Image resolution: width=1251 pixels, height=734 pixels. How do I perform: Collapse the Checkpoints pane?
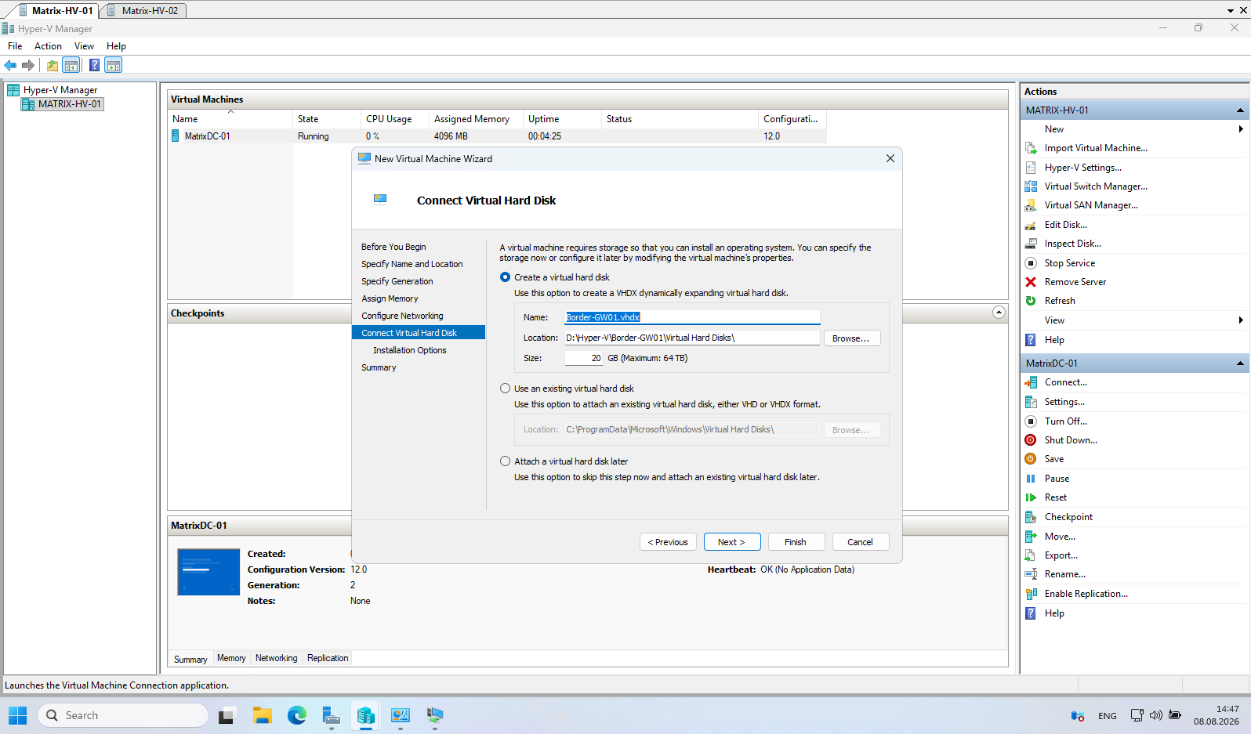pyautogui.click(x=999, y=313)
